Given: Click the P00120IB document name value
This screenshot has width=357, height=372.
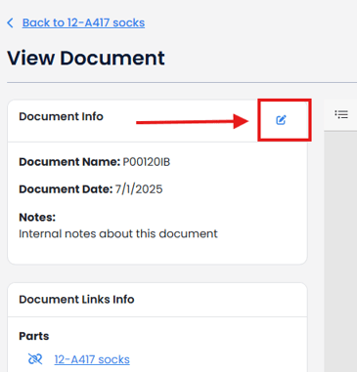Looking at the screenshot, I should point(147,162).
